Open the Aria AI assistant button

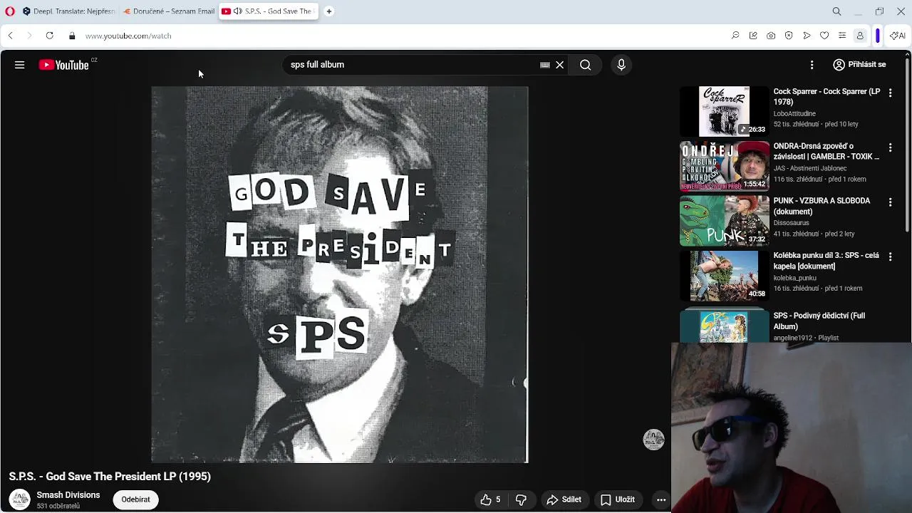click(x=897, y=36)
